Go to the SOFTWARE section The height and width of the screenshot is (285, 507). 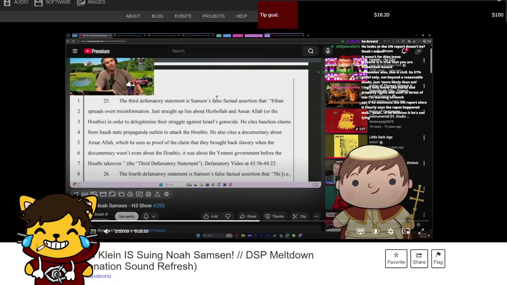tap(52, 2)
